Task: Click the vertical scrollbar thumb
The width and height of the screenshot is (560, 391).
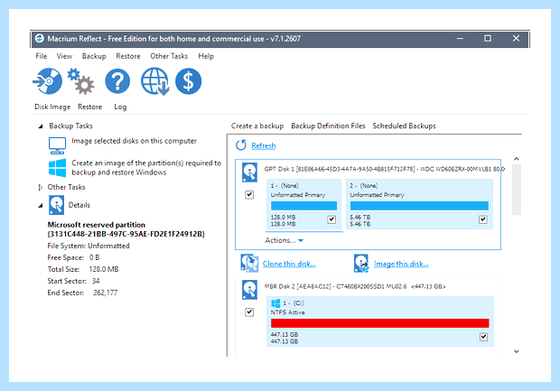Action: (516, 190)
